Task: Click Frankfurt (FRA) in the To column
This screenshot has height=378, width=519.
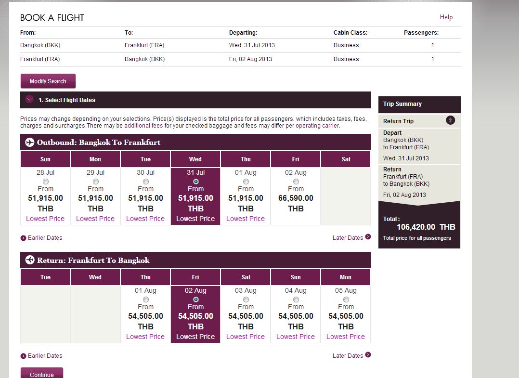Action: [x=144, y=45]
